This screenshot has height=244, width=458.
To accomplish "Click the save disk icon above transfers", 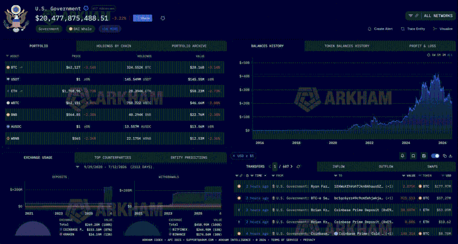I will coord(424,156).
